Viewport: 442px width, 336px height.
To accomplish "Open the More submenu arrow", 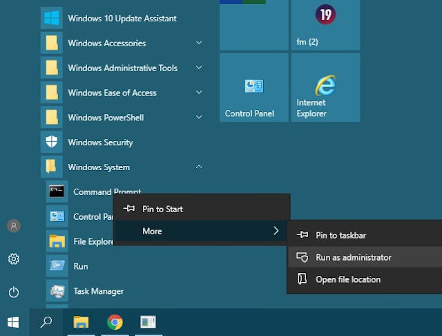I will pos(276,231).
